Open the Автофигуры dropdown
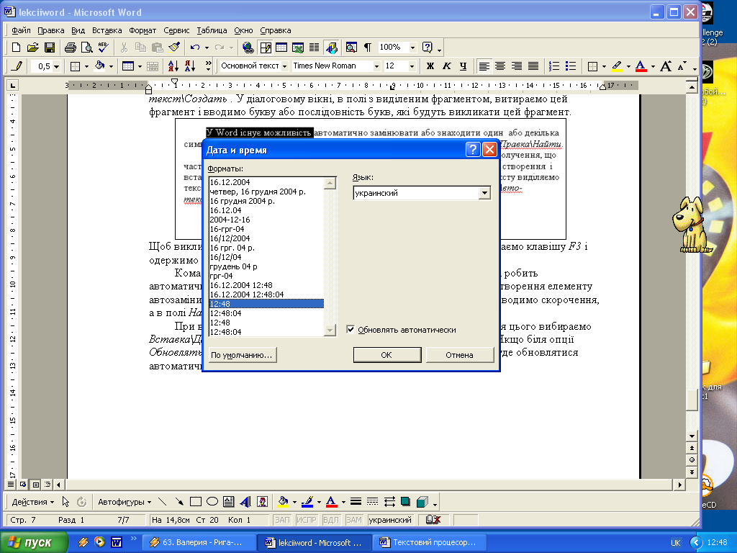 [124, 502]
